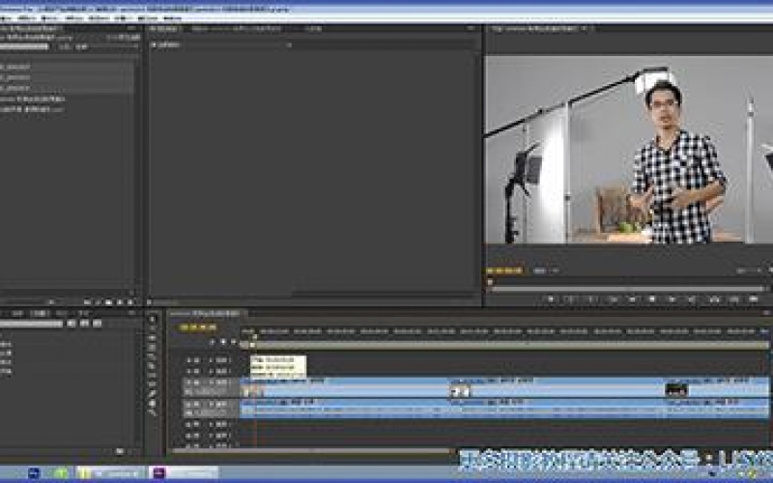The height and width of the screenshot is (483, 773).
Task: Pick the Zoom tool at the bottom of the tools panel
Action: point(153,411)
